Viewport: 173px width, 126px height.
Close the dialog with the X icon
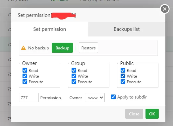tap(165, 9)
